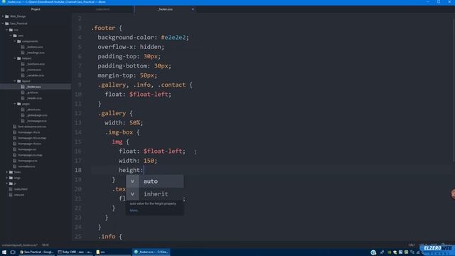The width and height of the screenshot is (455, 256).
Task: Click the _about.scss file icon
Action: coord(23,110)
